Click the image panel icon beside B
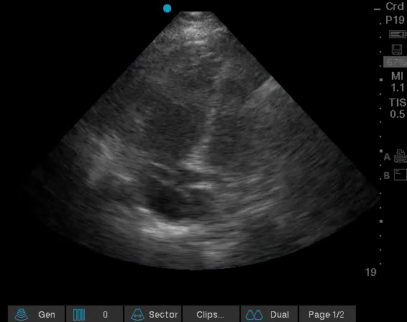Screen dimensions: 407x322 401,175
